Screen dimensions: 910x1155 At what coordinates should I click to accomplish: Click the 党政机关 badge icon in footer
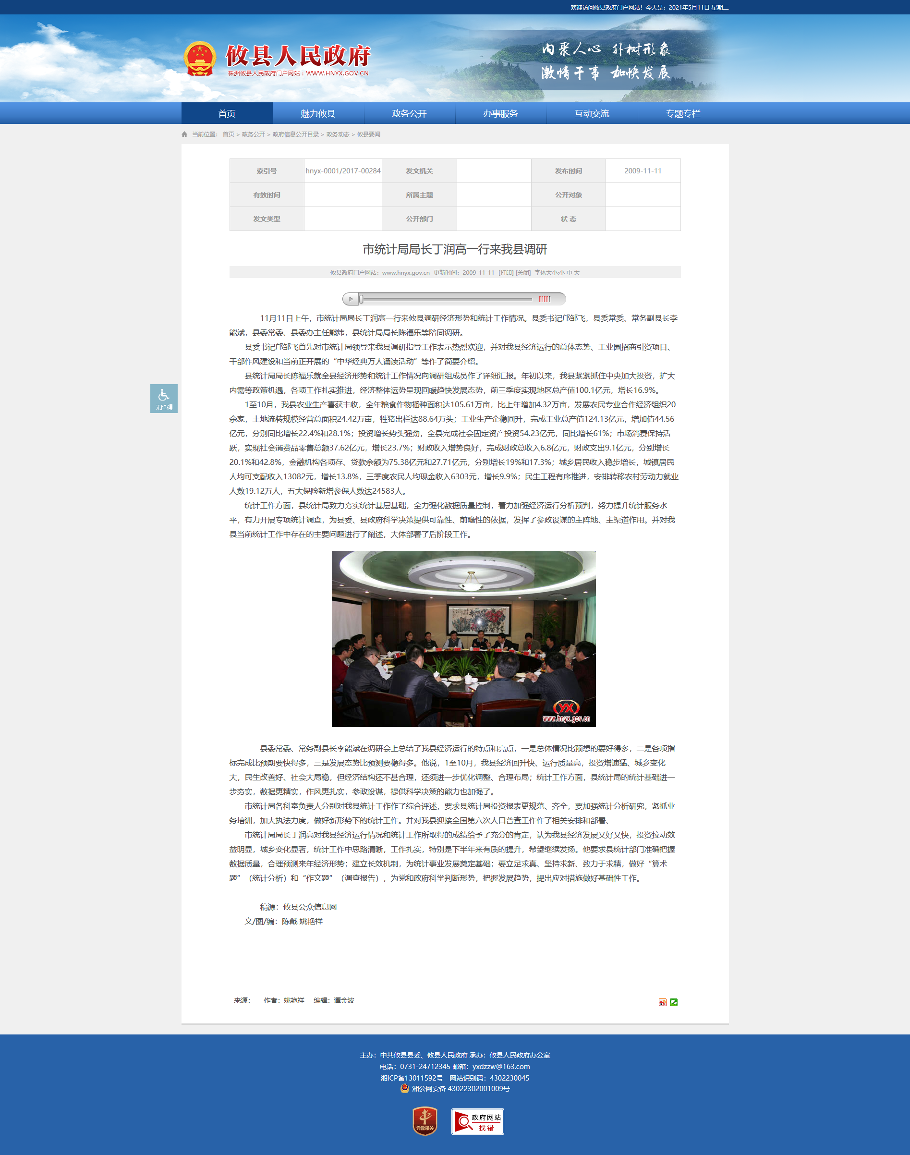(x=425, y=1121)
